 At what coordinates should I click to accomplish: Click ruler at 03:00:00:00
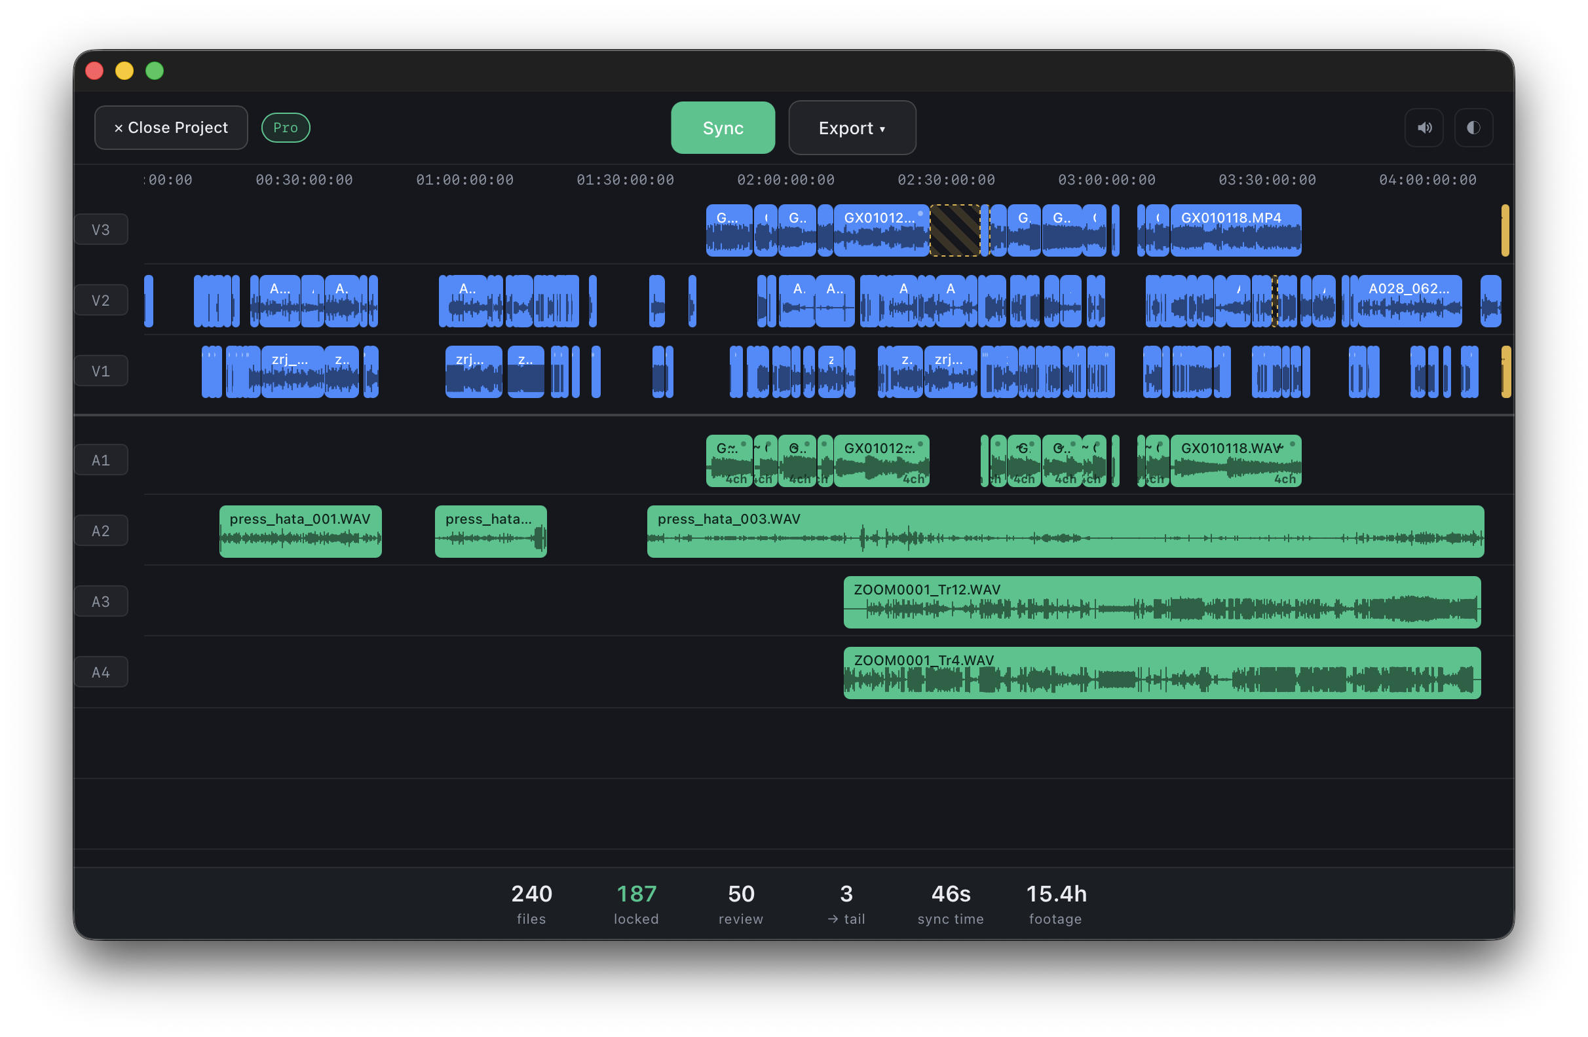click(x=1107, y=180)
